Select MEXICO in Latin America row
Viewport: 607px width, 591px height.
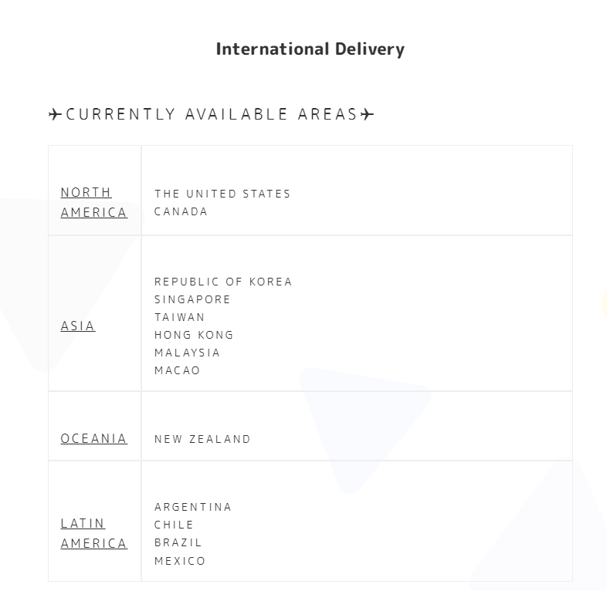(x=180, y=561)
